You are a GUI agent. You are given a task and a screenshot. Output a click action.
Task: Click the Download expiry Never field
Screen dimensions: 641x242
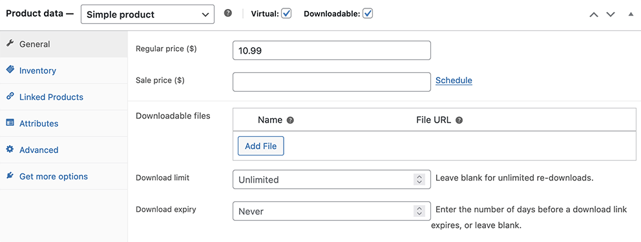331,211
